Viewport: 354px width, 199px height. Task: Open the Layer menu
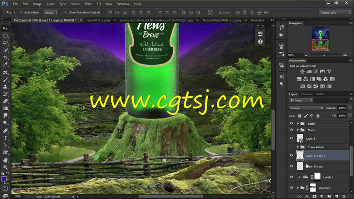point(51,4)
